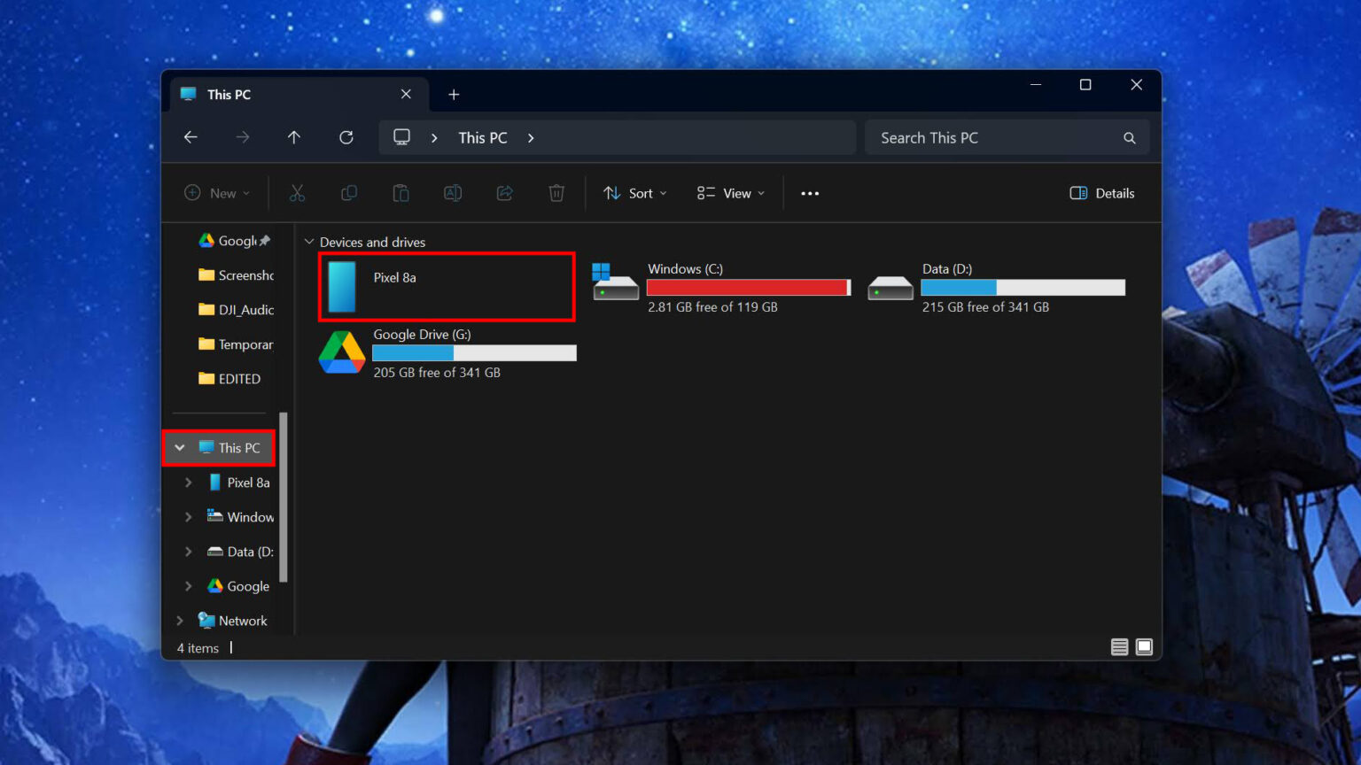Open the Sort dropdown
Viewport: 1361px width, 765px height.
[x=634, y=192]
